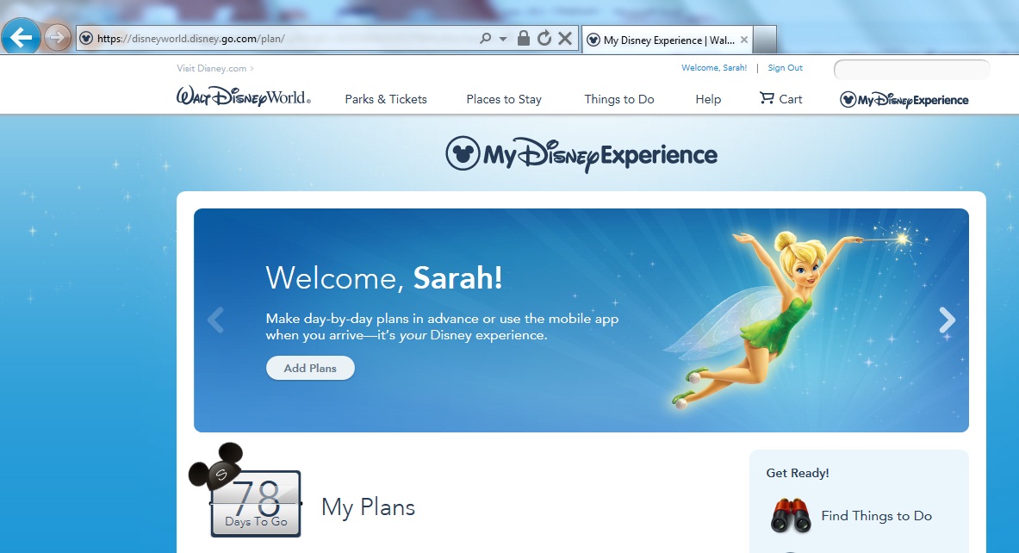Image resolution: width=1019 pixels, height=553 pixels.
Task: Open the Help menu
Action: click(708, 99)
